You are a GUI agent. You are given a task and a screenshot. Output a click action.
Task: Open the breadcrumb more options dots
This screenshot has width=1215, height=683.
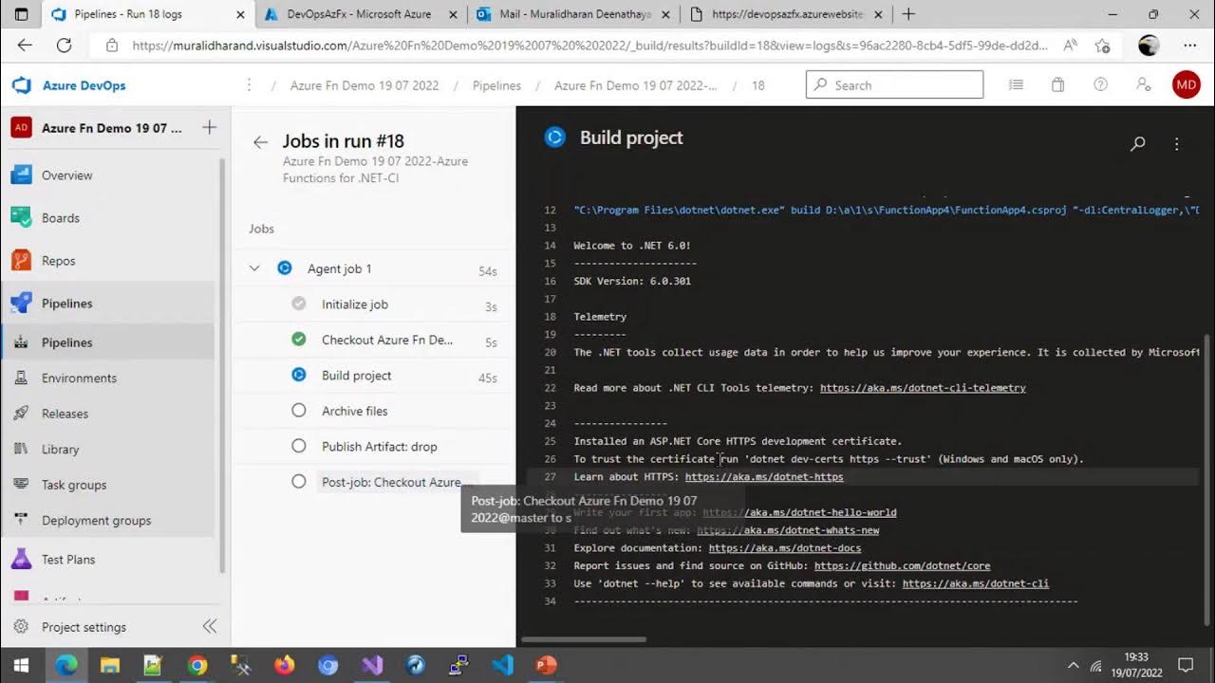pos(249,84)
